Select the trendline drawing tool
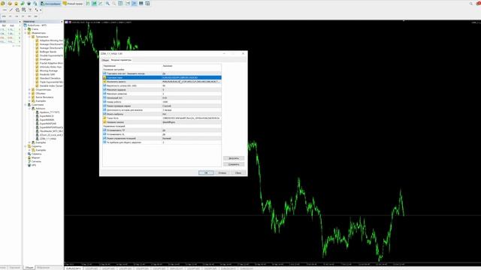This screenshot has height=270, width=481. pos(11,10)
